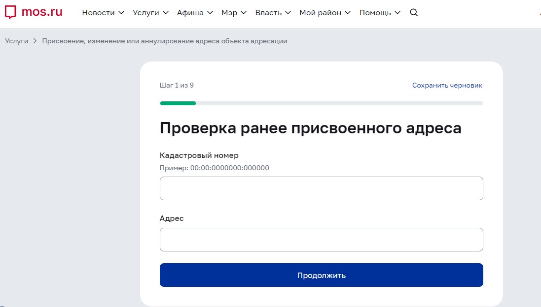The width and height of the screenshot is (541, 307).
Task: Click the Шаг 1 из 9 text
Action: (177, 85)
